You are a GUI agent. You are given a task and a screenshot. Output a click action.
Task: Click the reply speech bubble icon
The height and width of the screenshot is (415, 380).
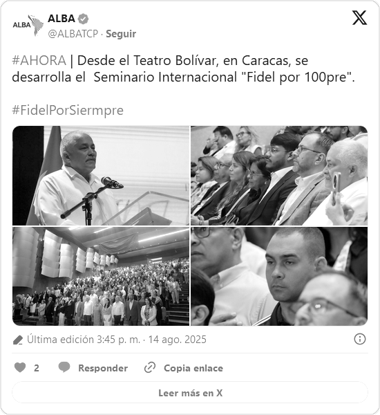(64, 367)
